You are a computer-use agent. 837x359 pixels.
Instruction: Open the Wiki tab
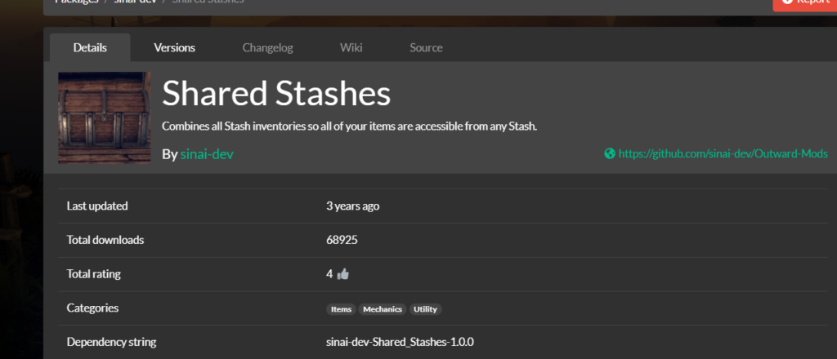(351, 47)
